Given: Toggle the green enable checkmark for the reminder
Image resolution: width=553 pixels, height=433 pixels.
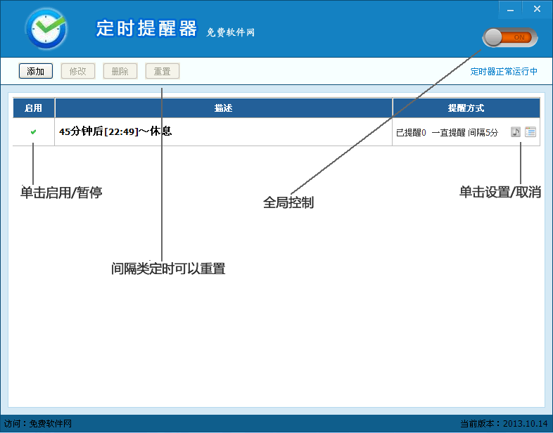Looking at the screenshot, I should [x=33, y=131].
